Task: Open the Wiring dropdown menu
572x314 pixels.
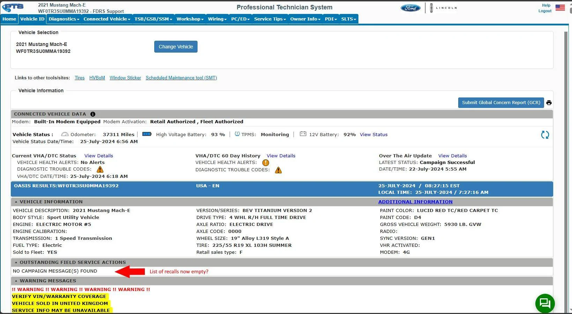Action: pos(217,19)
